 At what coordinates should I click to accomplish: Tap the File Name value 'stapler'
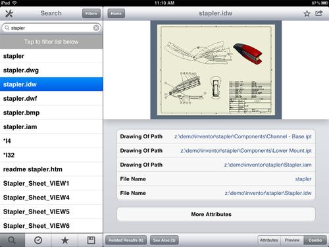coord(303,179)
